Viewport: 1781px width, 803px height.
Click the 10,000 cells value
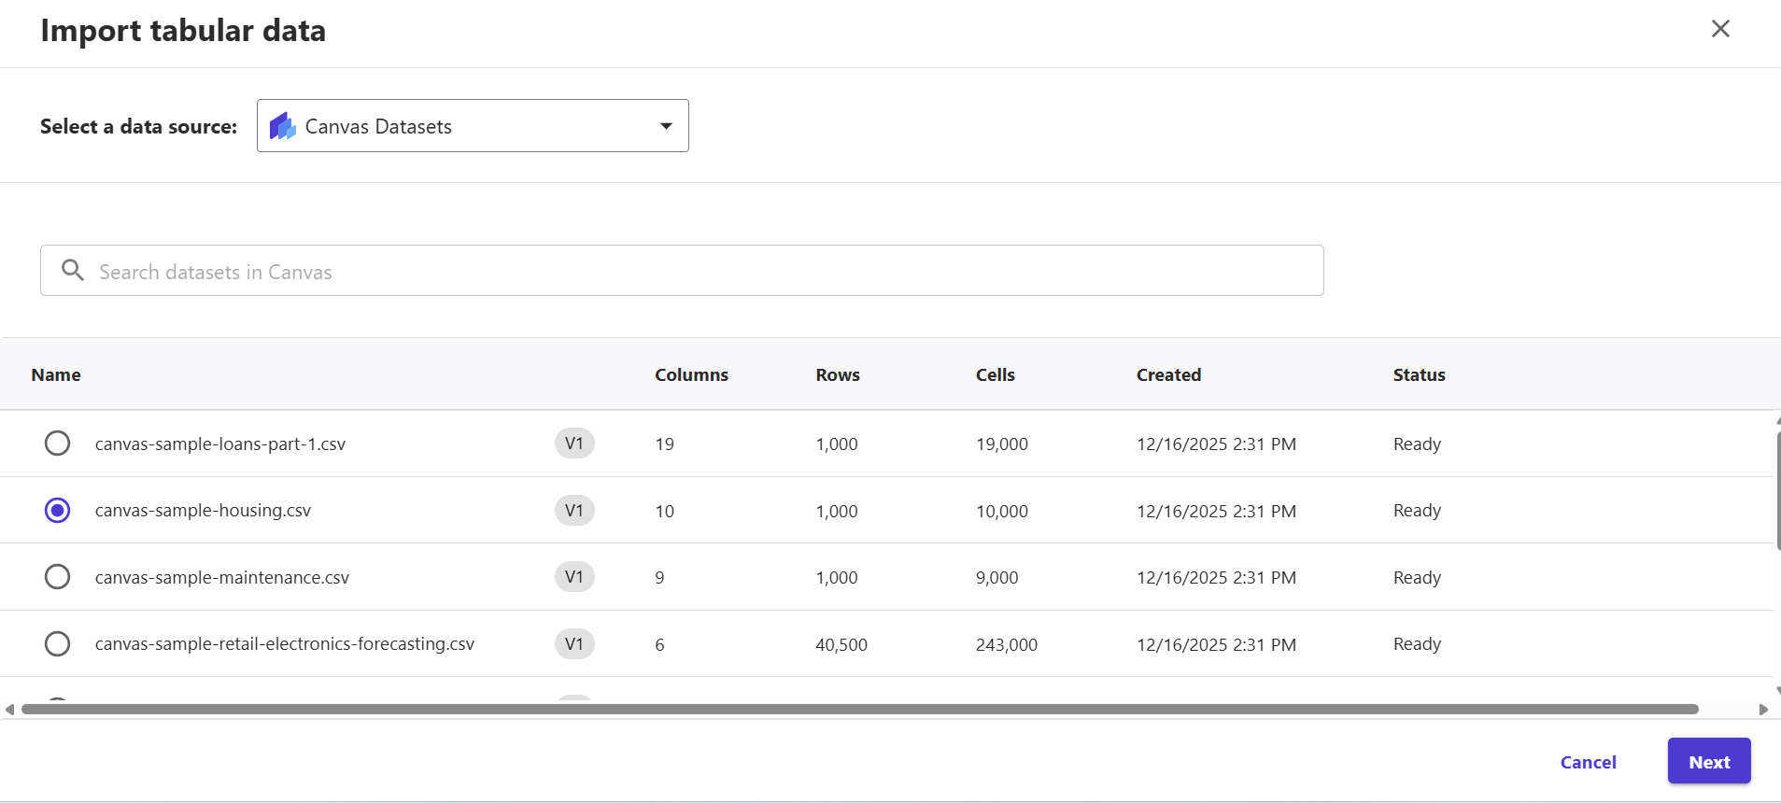(x=1002, y=511)
